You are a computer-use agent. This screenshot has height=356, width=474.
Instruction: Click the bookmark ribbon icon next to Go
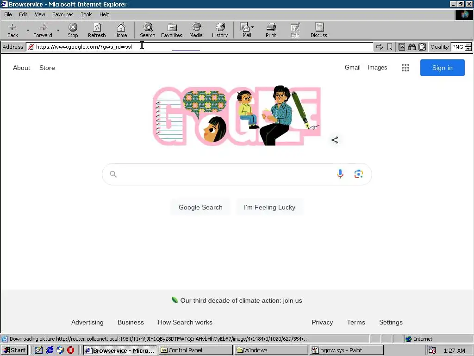click(x=390, y=47)
